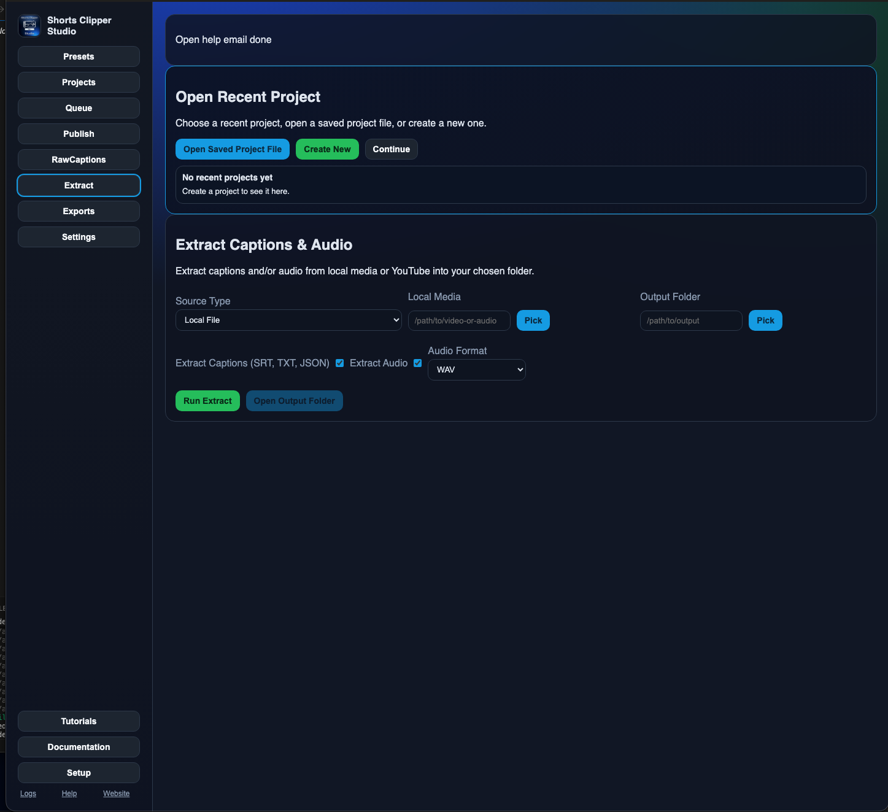
Task: Click the 'Extract Captions & Audio' heading
Action: point(264,245)
